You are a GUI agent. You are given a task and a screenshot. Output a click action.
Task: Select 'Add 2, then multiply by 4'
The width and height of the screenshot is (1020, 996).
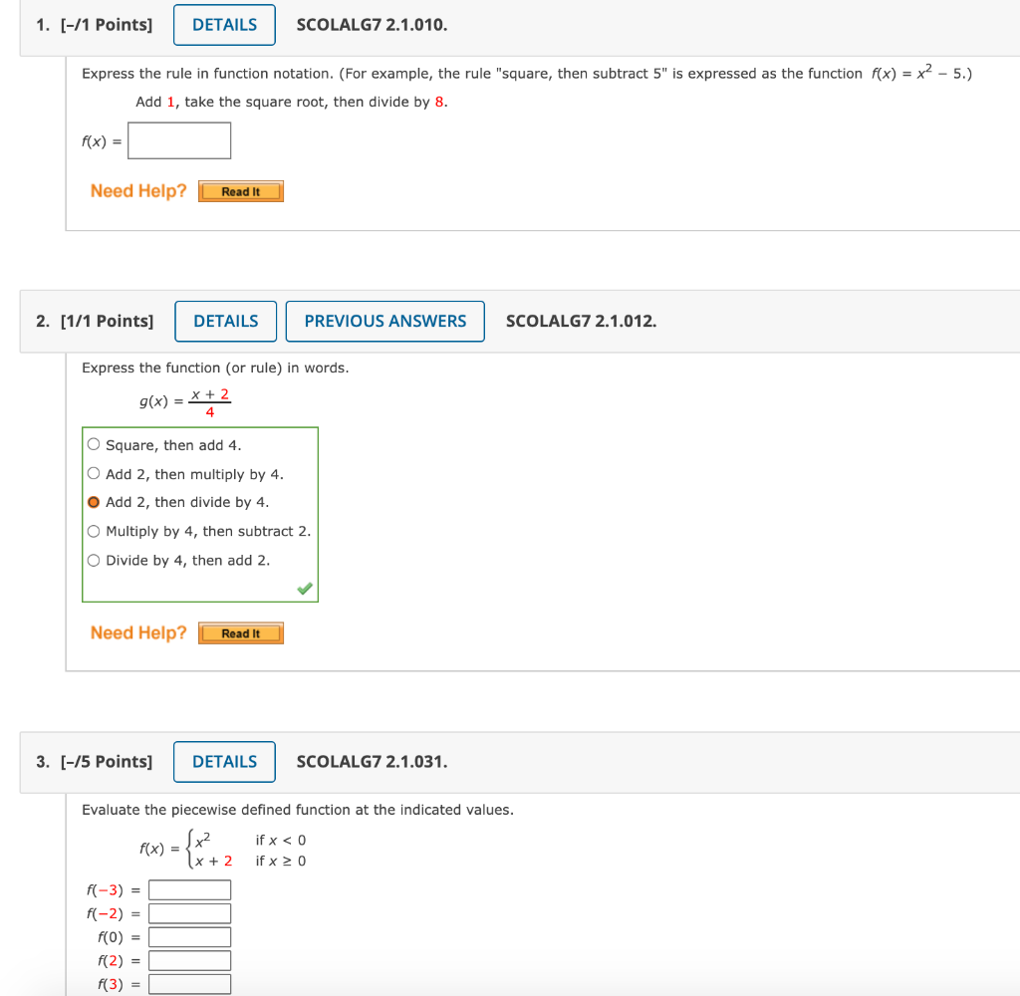coord(93,473)
